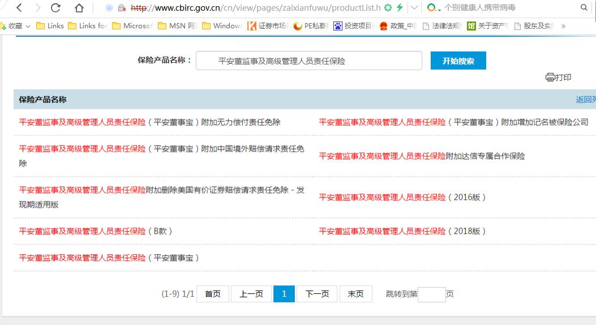Open product 附加增加记名被保险公司

(x=453, y=122)
